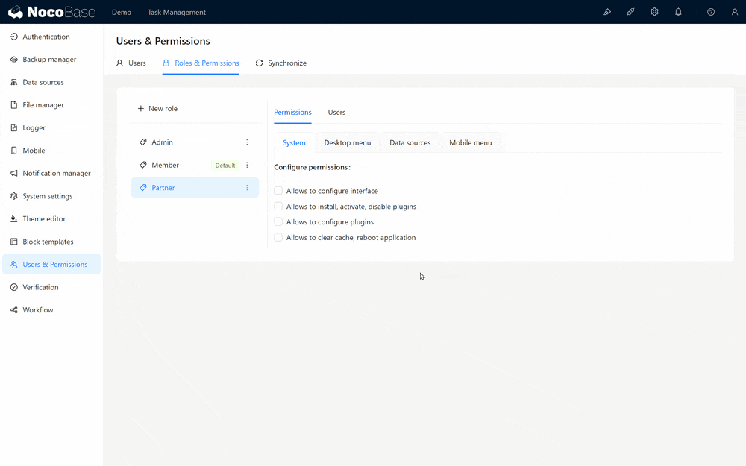Click the Users & Permissions page heading
Screen dimensions: 746x466
163,41
